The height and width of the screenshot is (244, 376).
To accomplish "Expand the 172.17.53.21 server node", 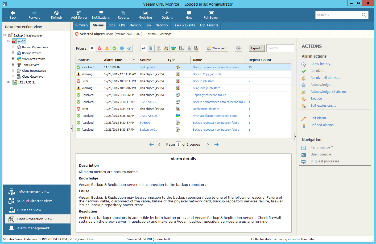I will pos(9,82).
